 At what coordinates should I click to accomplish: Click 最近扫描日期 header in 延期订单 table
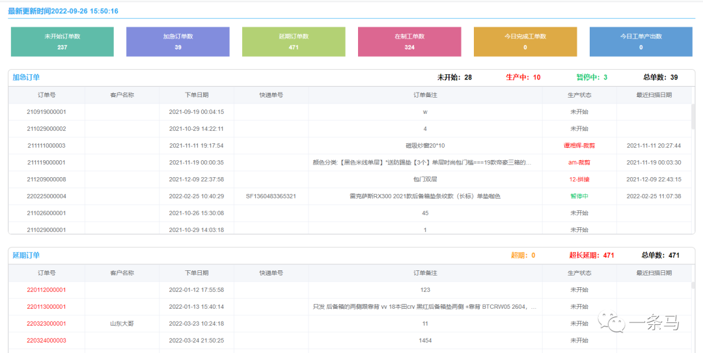click(654, 273)
